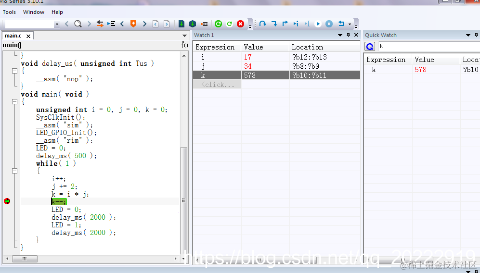Pin the Watch 1 panel
Screen dimensions: 480x273
348,35
